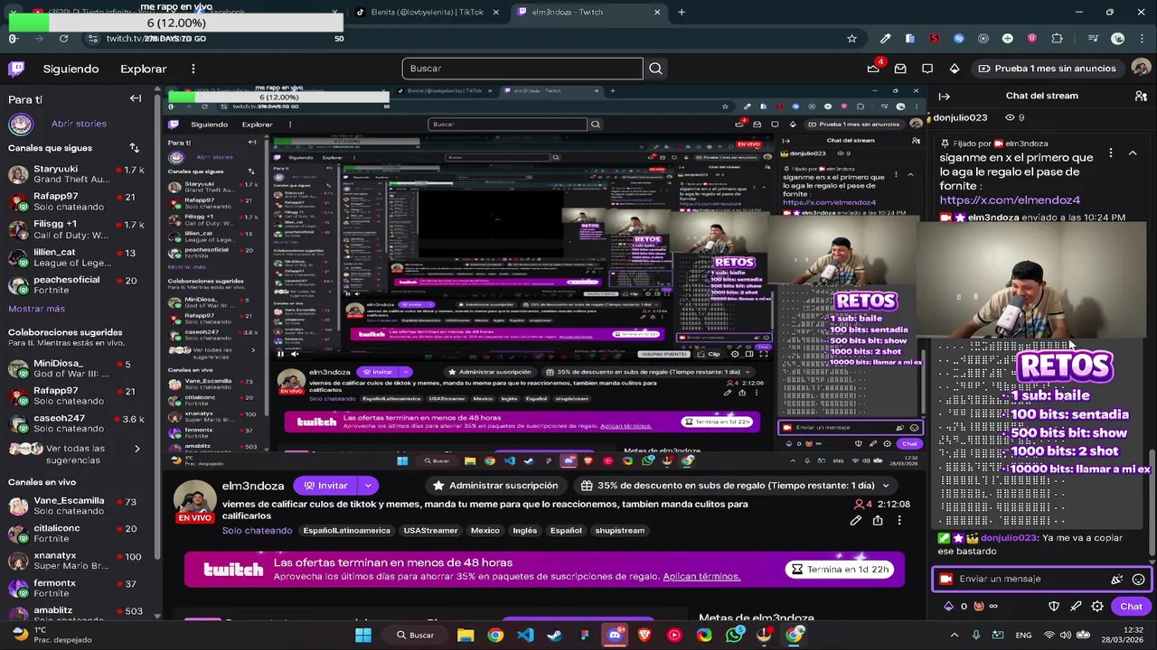Open browser media control icon
Viewport: 1157px width, 650px height.
tap(1094, 39)
